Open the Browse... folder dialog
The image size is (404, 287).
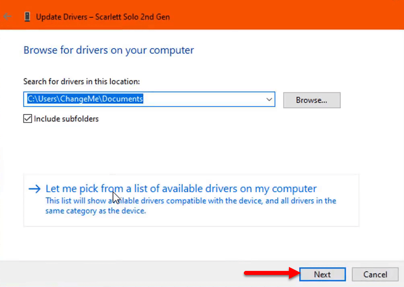tap(312, 100)
